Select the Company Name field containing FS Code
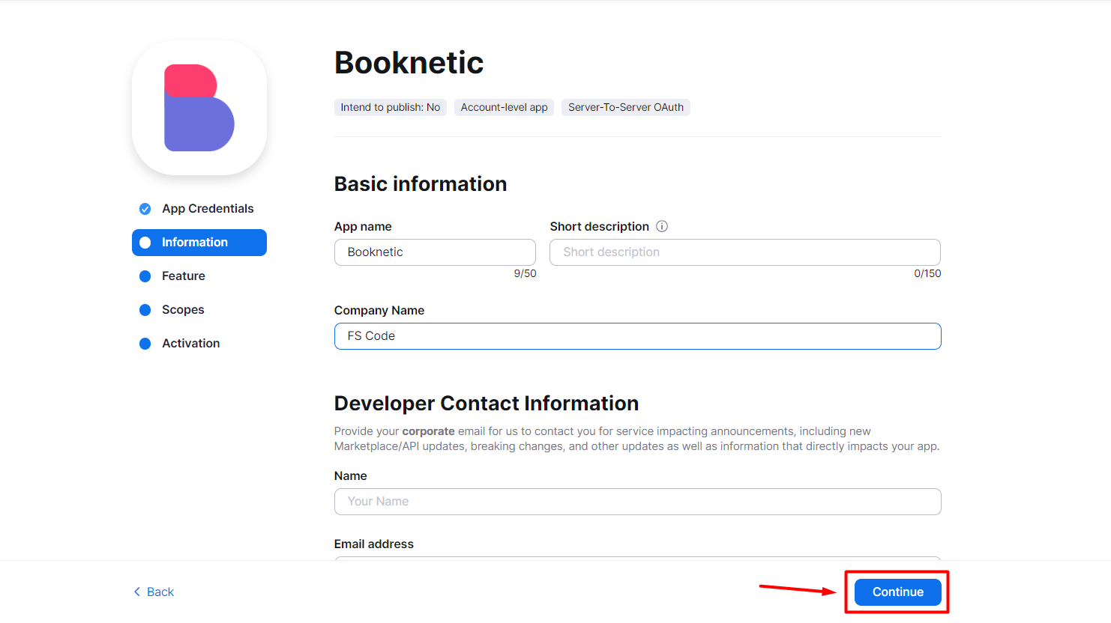Screen dimensions: 1111x623 tap(637, 335)
